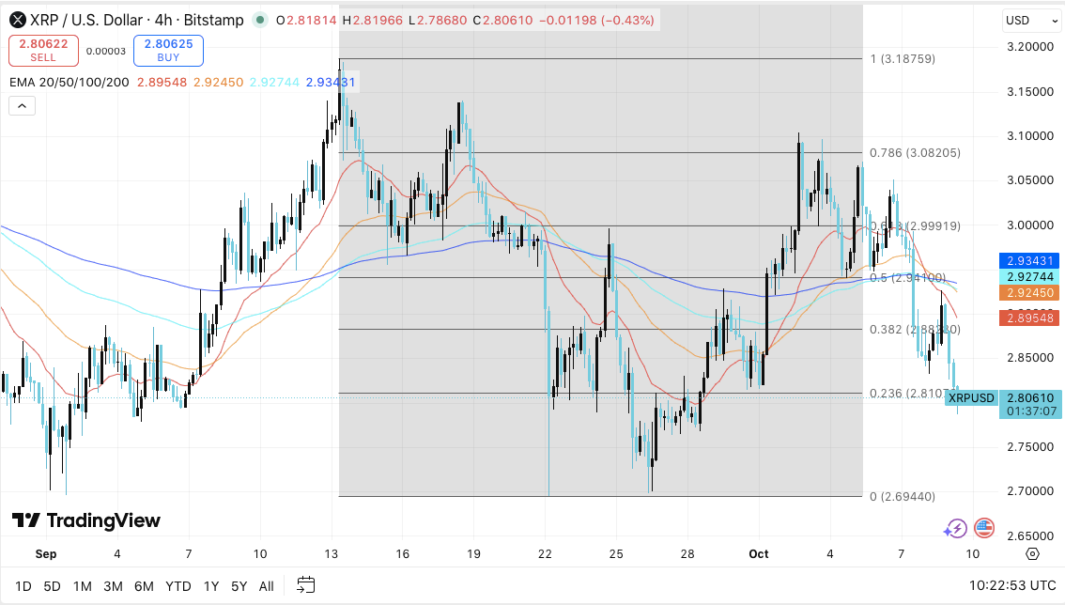The image size is (1065, 605).
Task: Switch to the 3M time range
Action: pyautogui.click(x=113, y=586)
